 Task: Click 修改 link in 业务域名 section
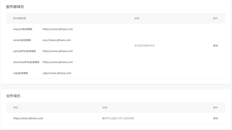215,118
